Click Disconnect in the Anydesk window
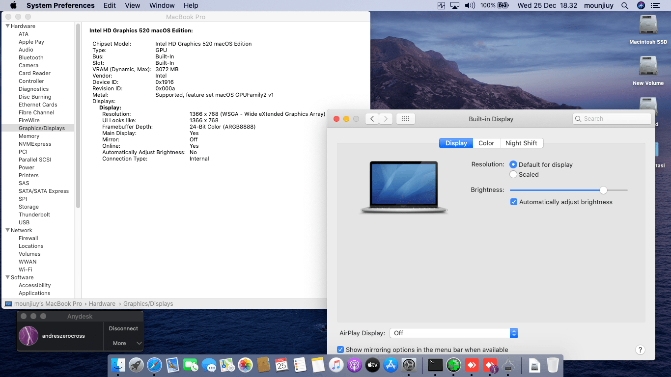 (123, 328)
